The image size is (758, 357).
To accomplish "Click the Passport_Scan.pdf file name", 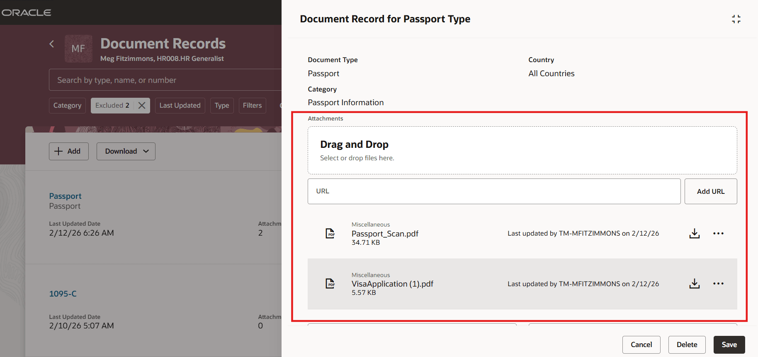I will [x=385, y=234].
